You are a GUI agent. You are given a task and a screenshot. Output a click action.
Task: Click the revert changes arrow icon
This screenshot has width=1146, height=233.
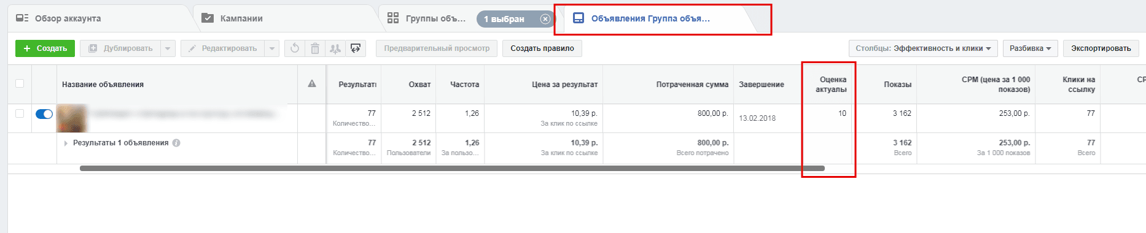[295, 48]
